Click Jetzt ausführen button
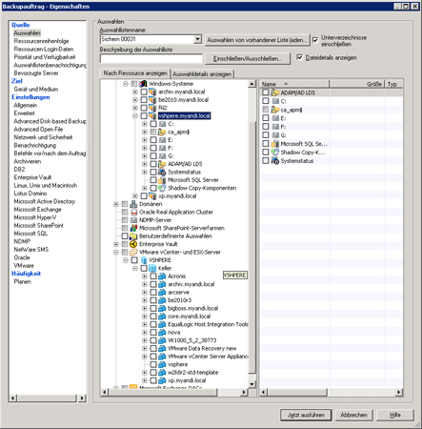 (306, 415)
